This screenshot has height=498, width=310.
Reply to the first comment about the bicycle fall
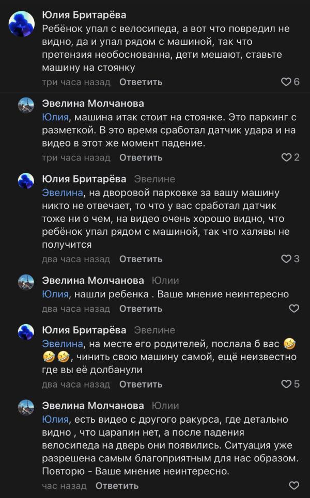coord(141,82)
